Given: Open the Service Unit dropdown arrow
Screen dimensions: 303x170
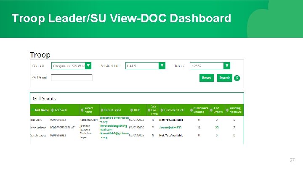Looking at the screenshot, I should (x=162, y=66).
